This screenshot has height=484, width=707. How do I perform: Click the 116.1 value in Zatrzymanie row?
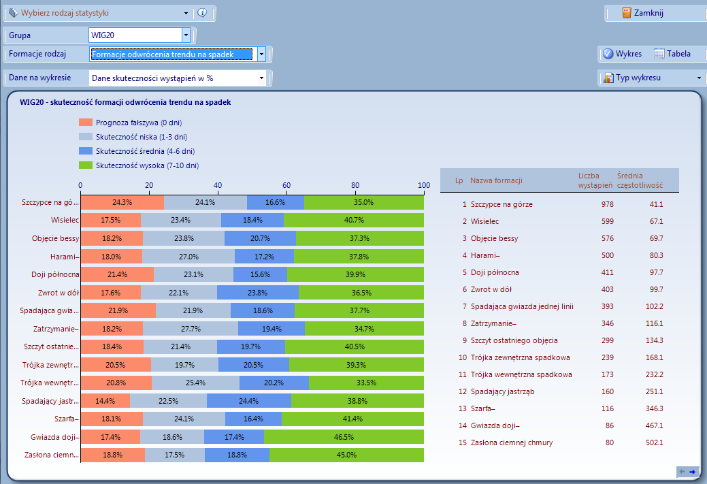pyautogui.click(x=654, y=323)
